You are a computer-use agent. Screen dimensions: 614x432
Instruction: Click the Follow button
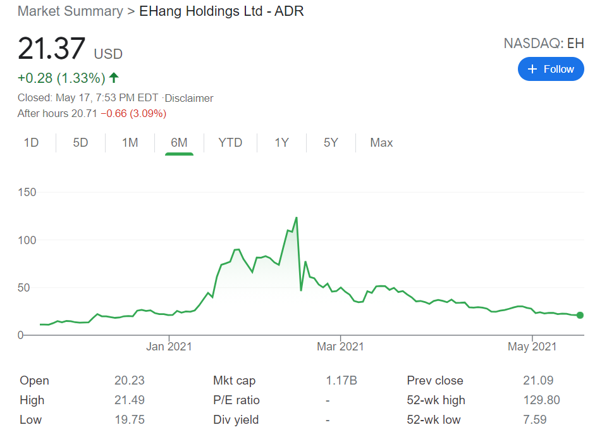click(551, 70)
